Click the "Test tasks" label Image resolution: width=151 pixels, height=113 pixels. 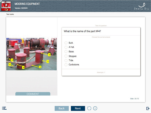(x=10, y=14)
